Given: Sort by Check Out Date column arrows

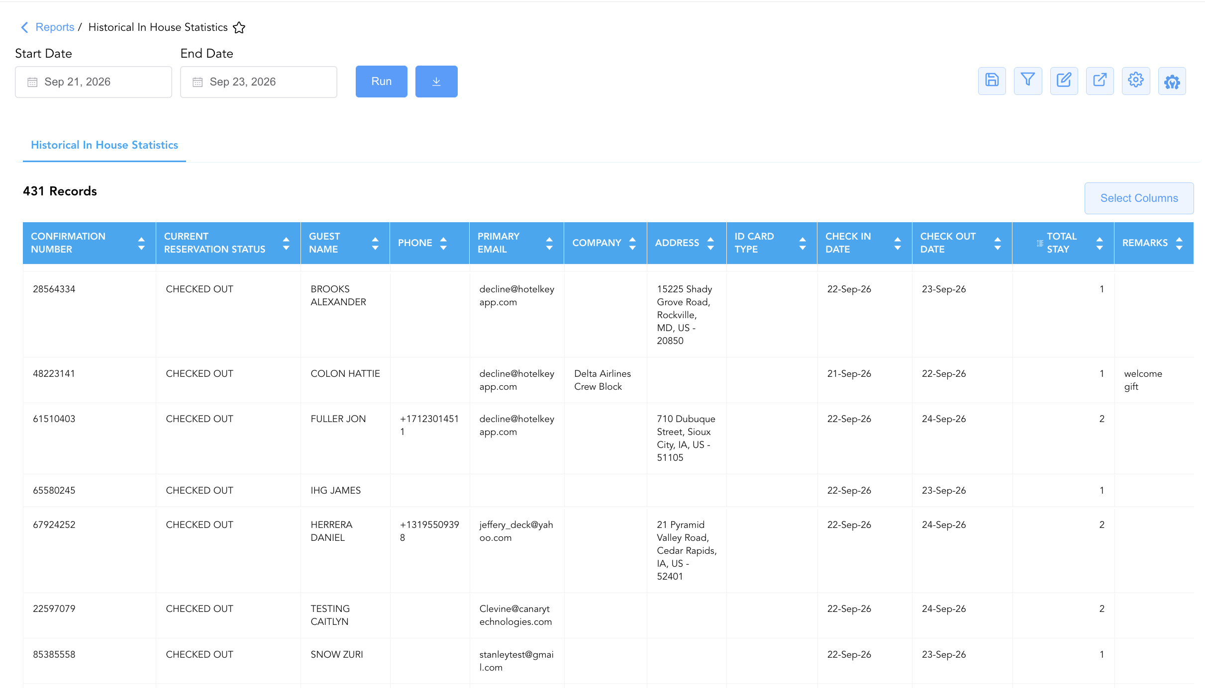Looking at the screenshot, I should tap(998, 243).
